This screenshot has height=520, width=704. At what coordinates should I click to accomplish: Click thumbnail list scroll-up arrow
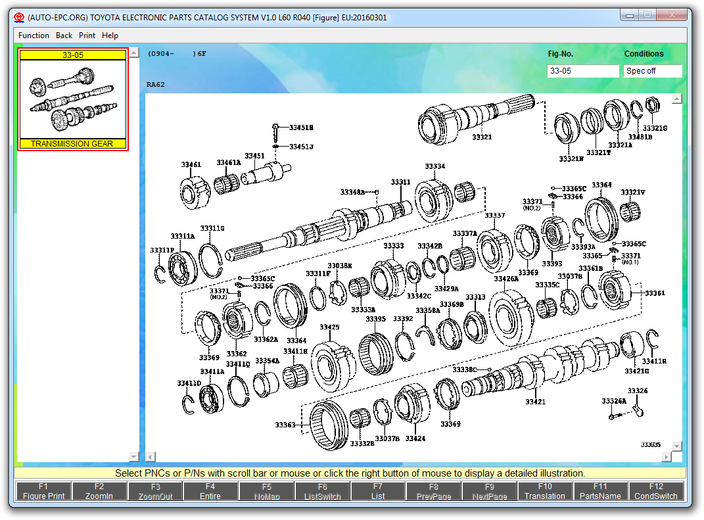pyautogui.click(x=134, y=53)
